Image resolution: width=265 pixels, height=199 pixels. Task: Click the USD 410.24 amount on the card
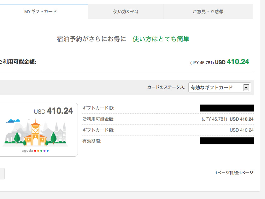pos(53,111)
